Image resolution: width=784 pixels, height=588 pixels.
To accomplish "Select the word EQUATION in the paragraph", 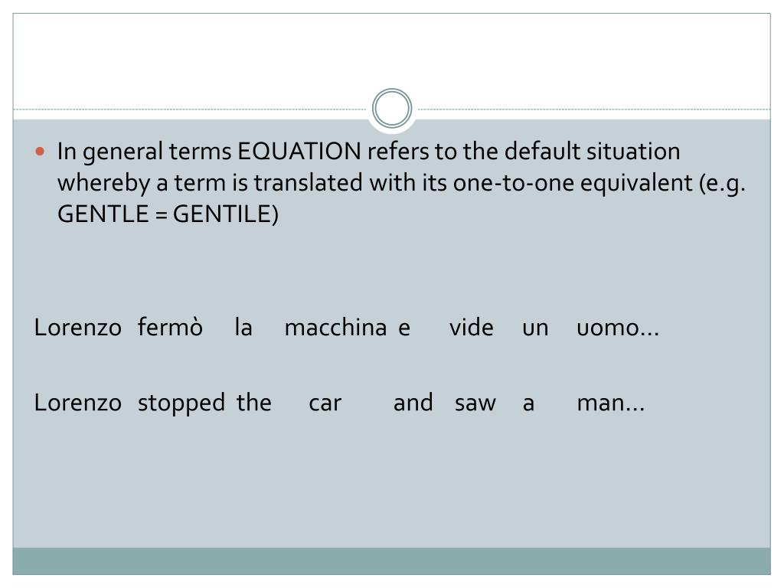I will pos(299,151).
